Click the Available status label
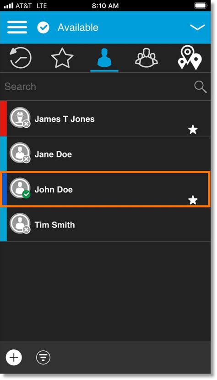Viewport: 217px width, 380px height. pyautogui.click(x=78, y=27)
